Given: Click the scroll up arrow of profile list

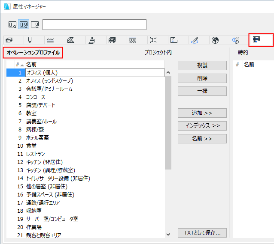Looking at the screenshot, I should pos(168,72).
